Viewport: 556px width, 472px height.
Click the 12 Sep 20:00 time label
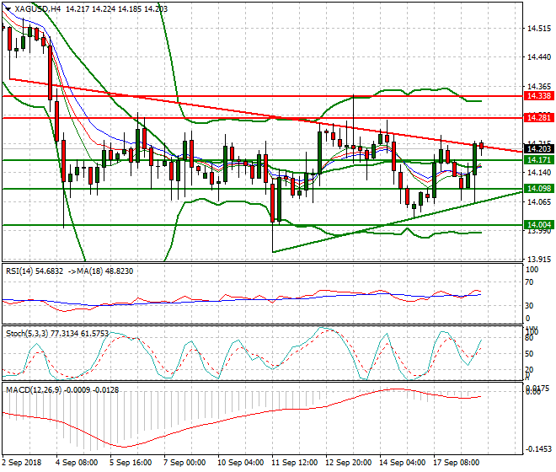(348, 463)
